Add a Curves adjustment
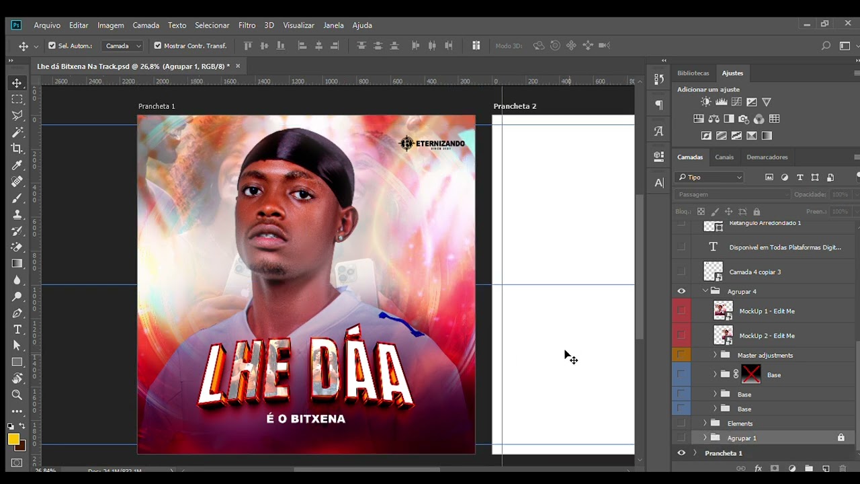 [x=736, y=102]
